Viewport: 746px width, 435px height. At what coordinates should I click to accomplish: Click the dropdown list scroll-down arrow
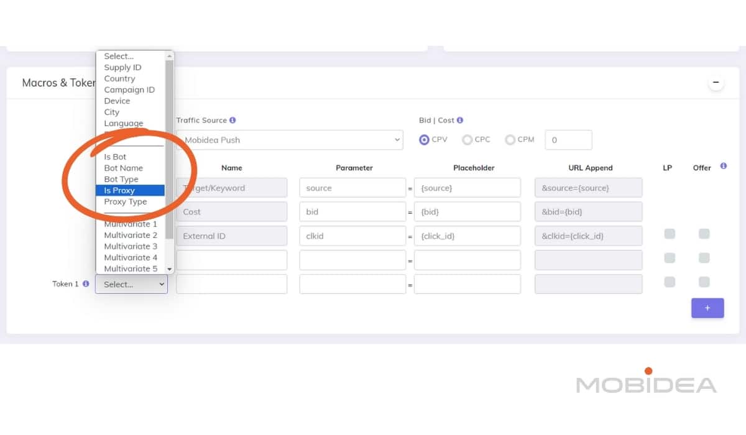pyautogui.click(x=170, y=268)
